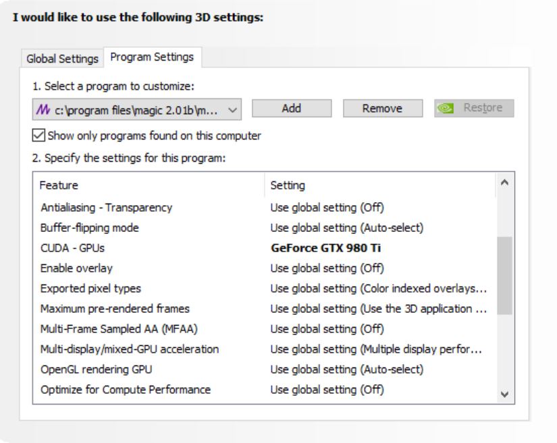
Task: Open Optimize for Compute Performance setting value
Action: (327, 390)
